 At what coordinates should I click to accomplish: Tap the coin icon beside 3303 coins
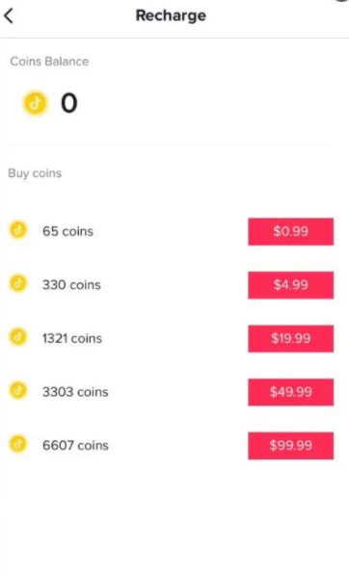[18, 390]
